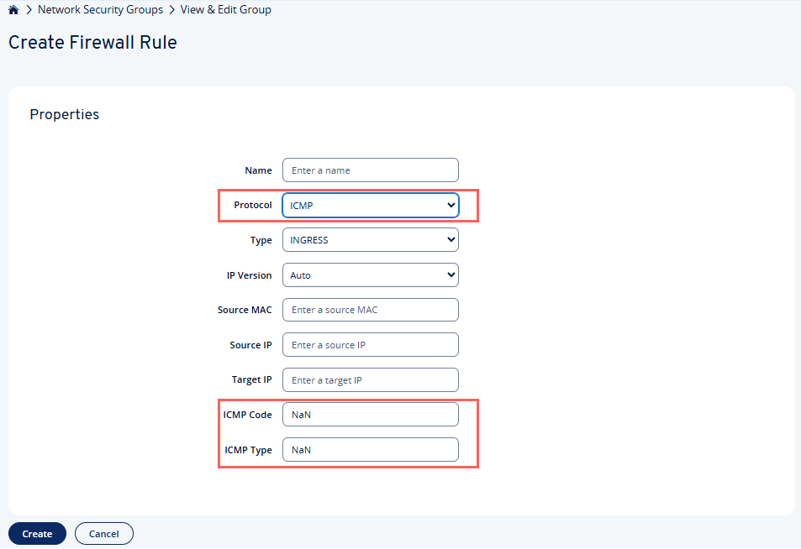Navigate to Network Security Groups breadcrumb
This screenshot has height=549, width=801.
coord(100,9)
